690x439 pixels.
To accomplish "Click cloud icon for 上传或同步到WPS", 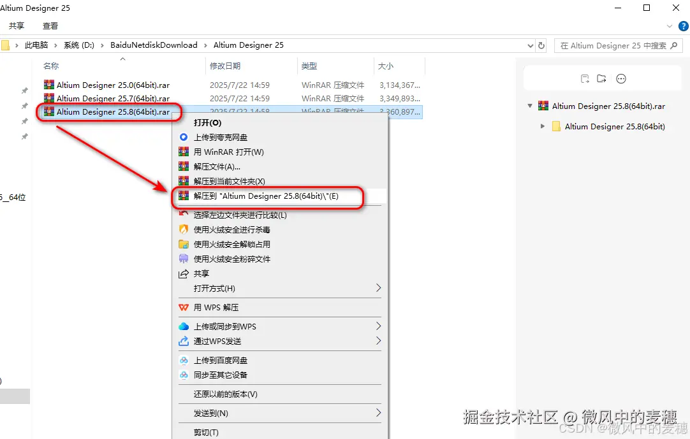I will tap(184, 326).
